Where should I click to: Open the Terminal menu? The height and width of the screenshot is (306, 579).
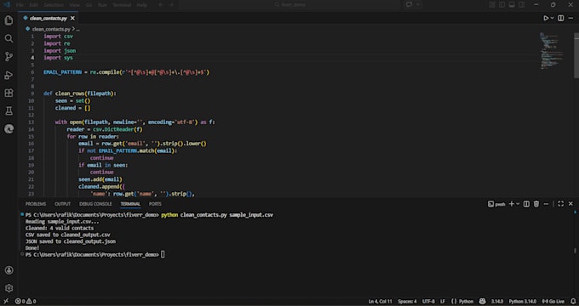point(122,5)
